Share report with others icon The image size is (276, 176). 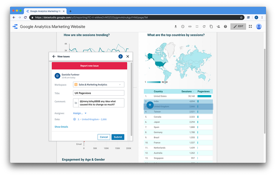(218, 27)
